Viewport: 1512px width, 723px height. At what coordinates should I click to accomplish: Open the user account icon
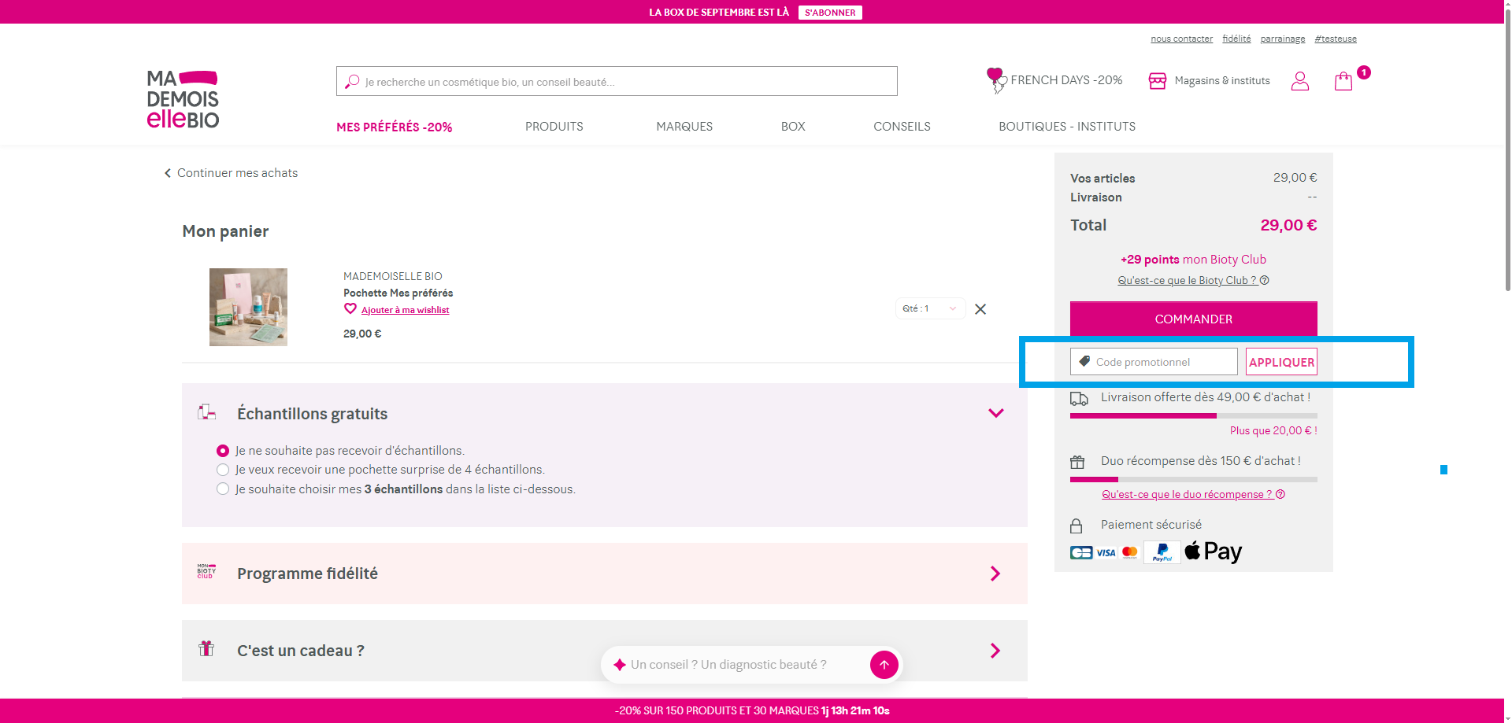1300,81
